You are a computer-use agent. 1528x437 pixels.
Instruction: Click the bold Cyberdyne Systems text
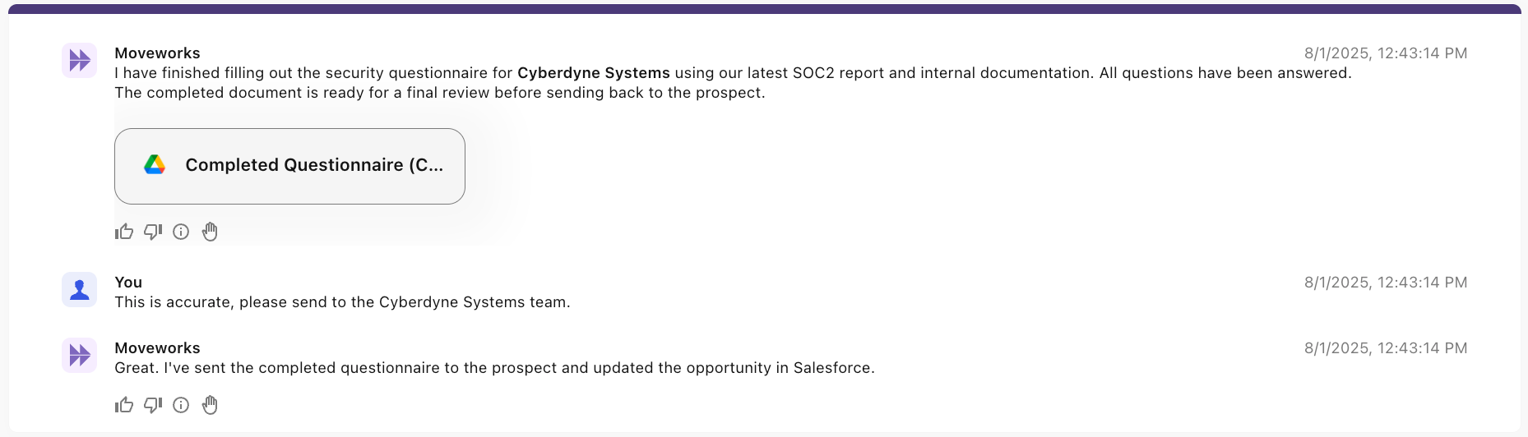point(593,73)
